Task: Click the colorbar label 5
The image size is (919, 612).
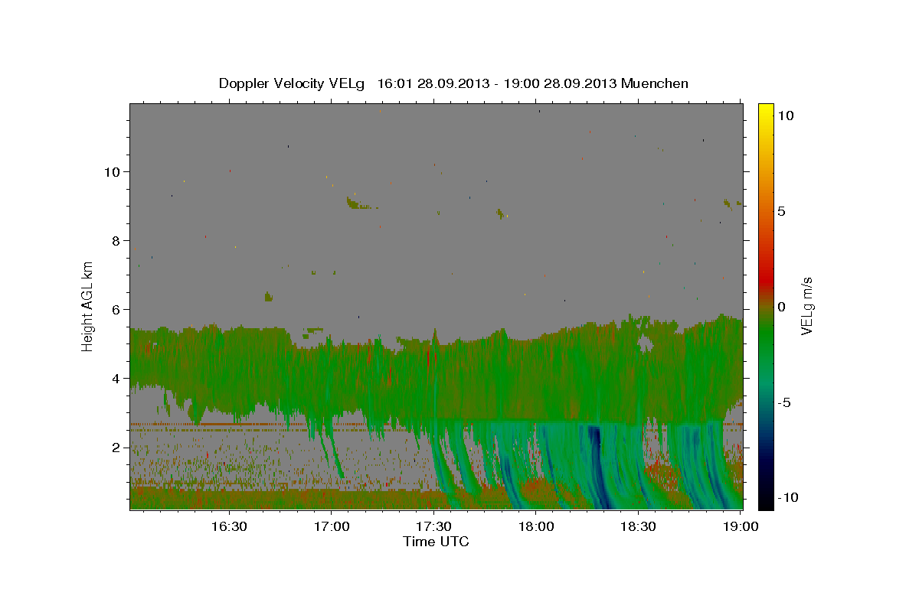Action: click(x=781, y=210)
